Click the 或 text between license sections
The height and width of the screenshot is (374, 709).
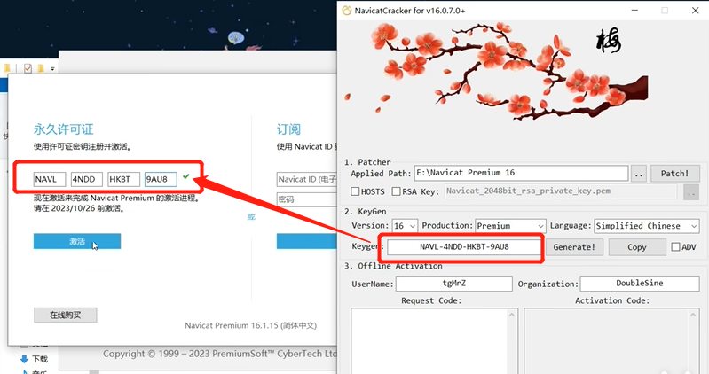251,217
